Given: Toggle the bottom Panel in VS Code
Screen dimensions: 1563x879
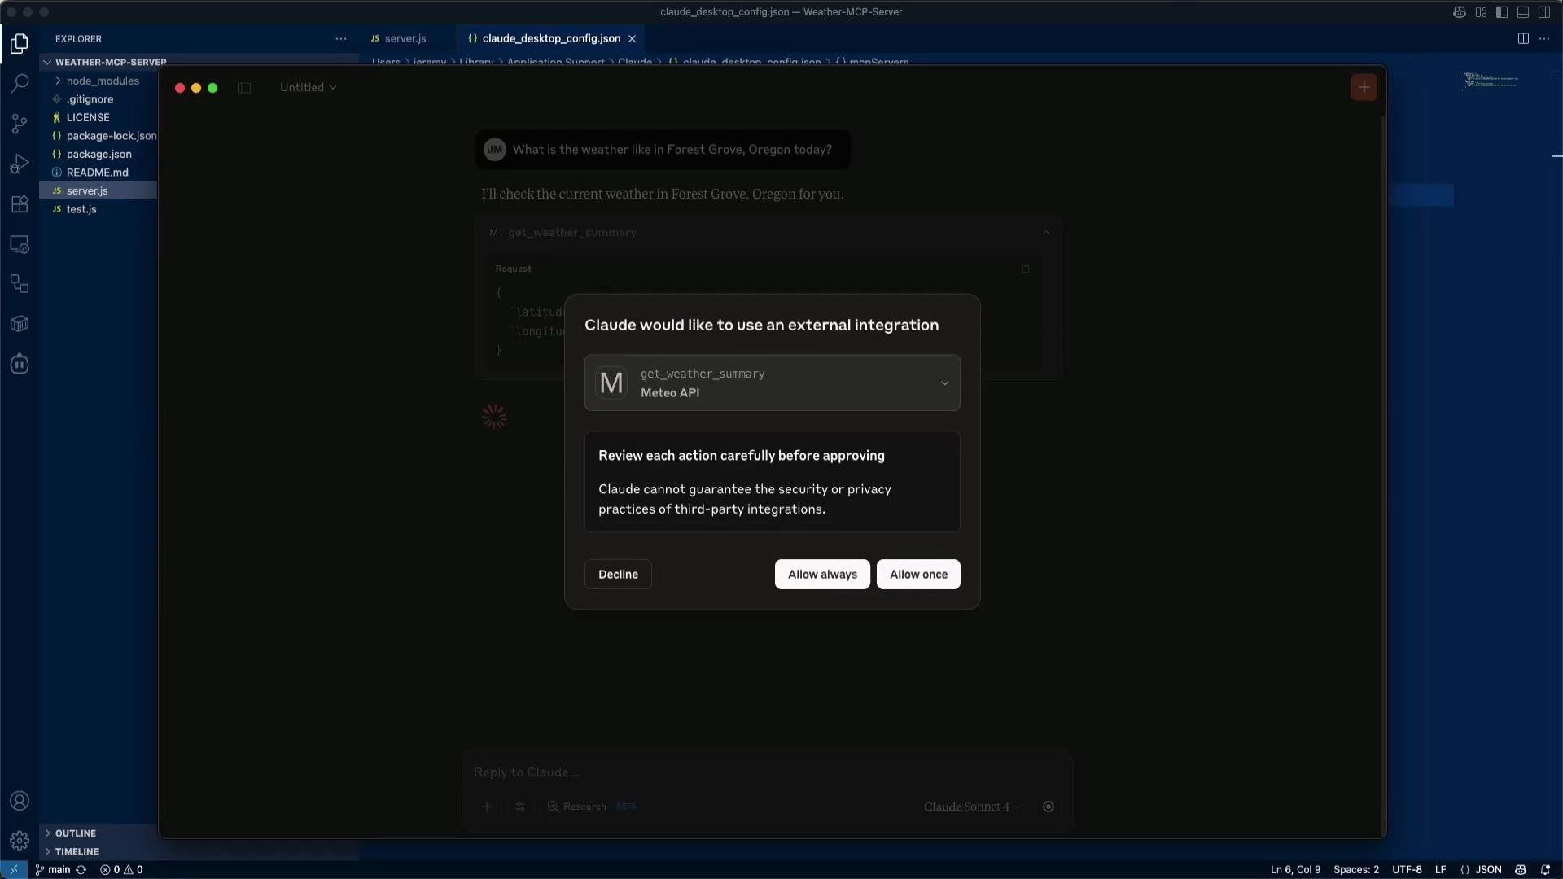Looking at the screenshot, I should 1523,12.
